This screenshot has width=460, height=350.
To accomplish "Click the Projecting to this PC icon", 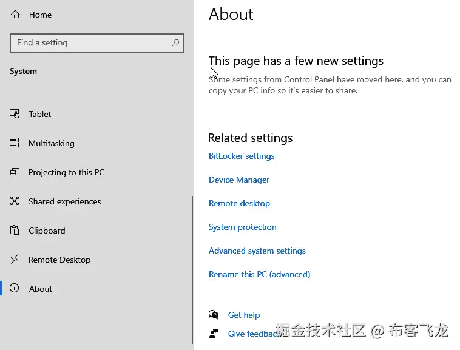I will [x=15, y=172].
